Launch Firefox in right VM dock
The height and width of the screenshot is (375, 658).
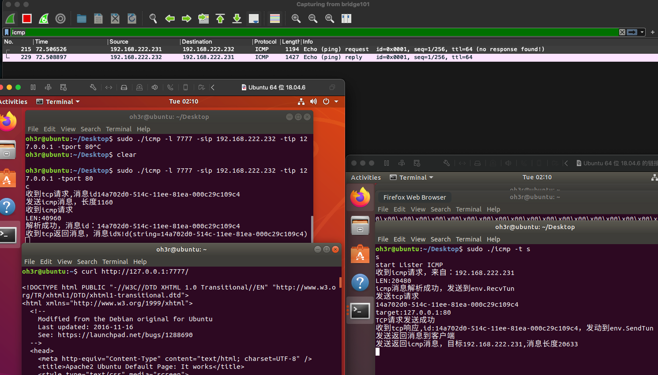(360, 197)
